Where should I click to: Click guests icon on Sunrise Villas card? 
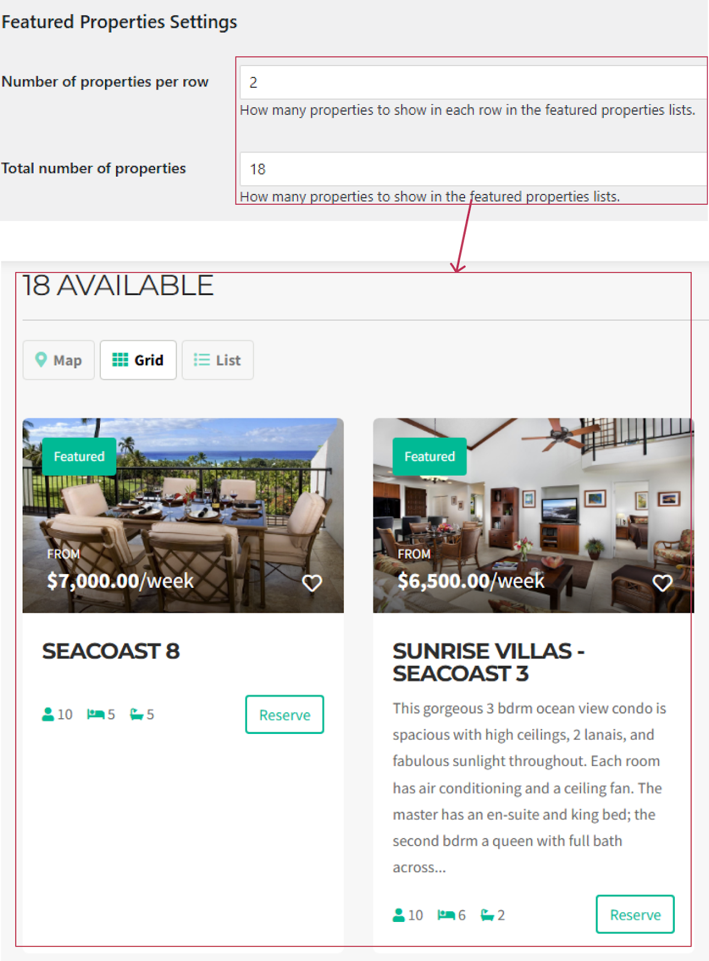[x=398, y=915]
